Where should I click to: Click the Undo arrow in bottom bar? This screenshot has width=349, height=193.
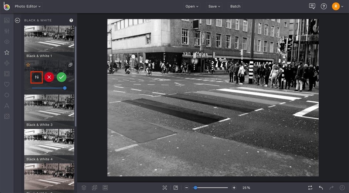(321, 188)
